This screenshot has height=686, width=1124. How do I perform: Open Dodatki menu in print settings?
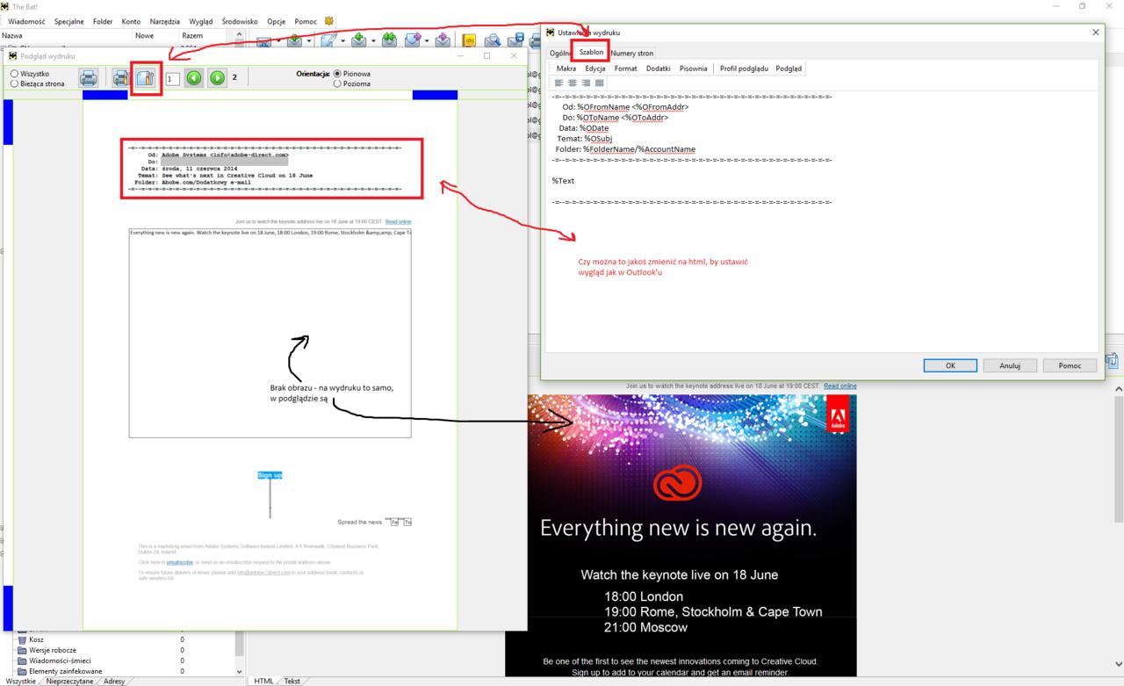point(659,68)
